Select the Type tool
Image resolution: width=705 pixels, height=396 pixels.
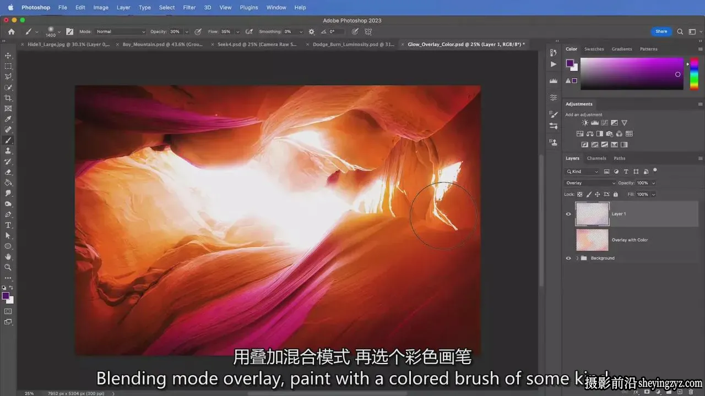(8, 225)
